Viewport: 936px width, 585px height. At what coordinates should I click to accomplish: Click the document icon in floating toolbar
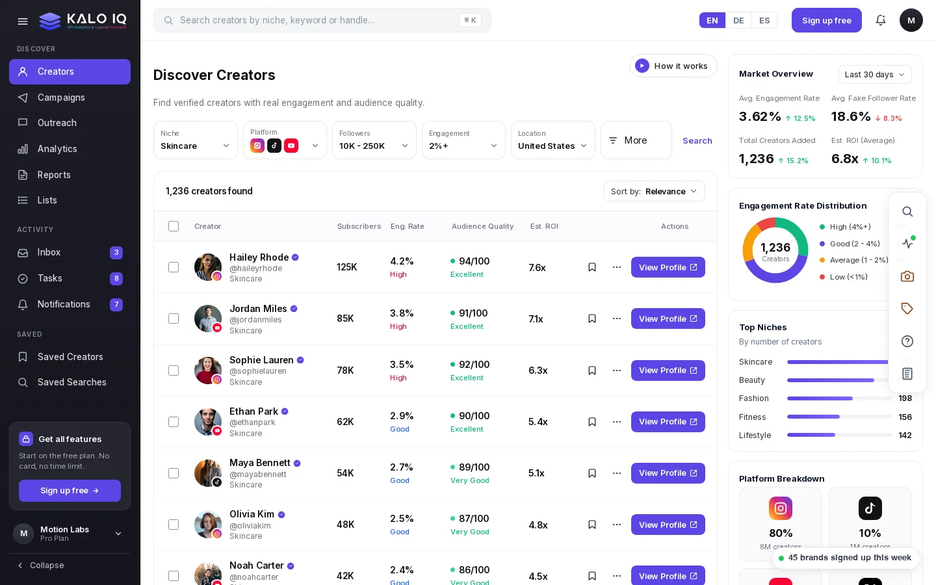[907, 374]
